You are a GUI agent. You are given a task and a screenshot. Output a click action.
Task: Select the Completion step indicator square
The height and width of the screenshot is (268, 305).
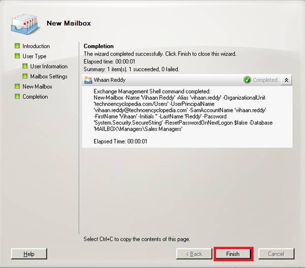click(x=17, y=96)
